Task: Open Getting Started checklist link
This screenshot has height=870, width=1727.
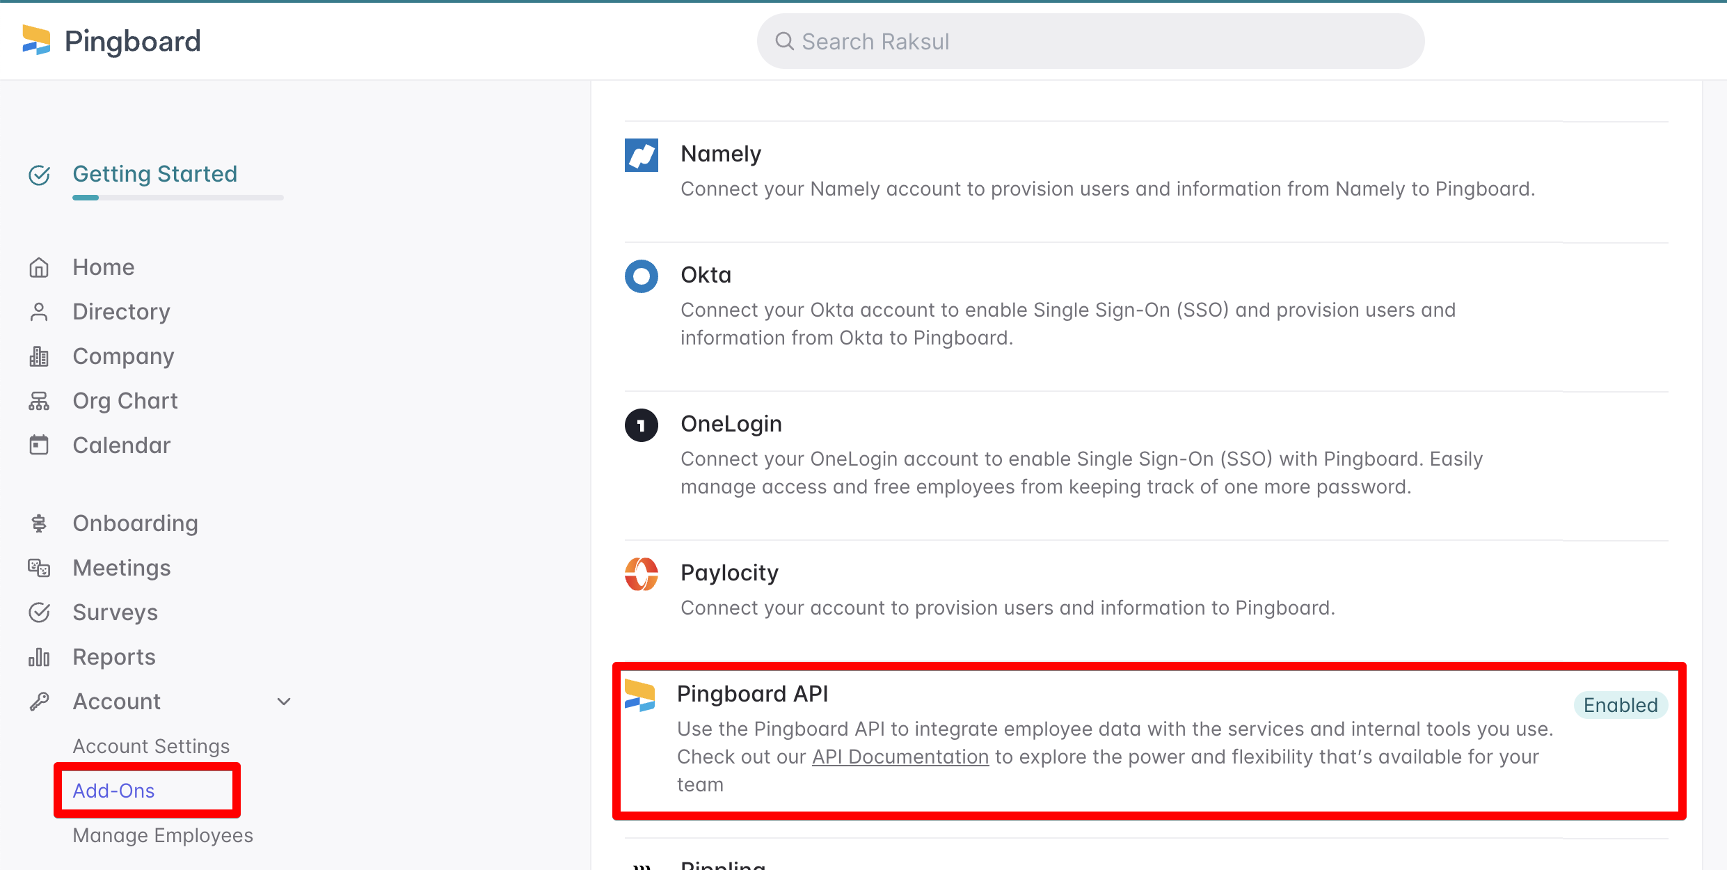Action: (x=154, y=173)
